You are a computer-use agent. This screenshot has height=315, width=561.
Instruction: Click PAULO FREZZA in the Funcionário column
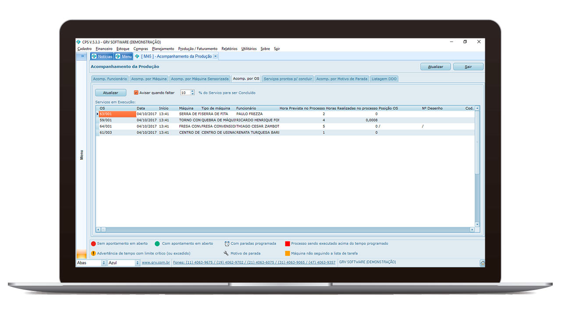249,114
